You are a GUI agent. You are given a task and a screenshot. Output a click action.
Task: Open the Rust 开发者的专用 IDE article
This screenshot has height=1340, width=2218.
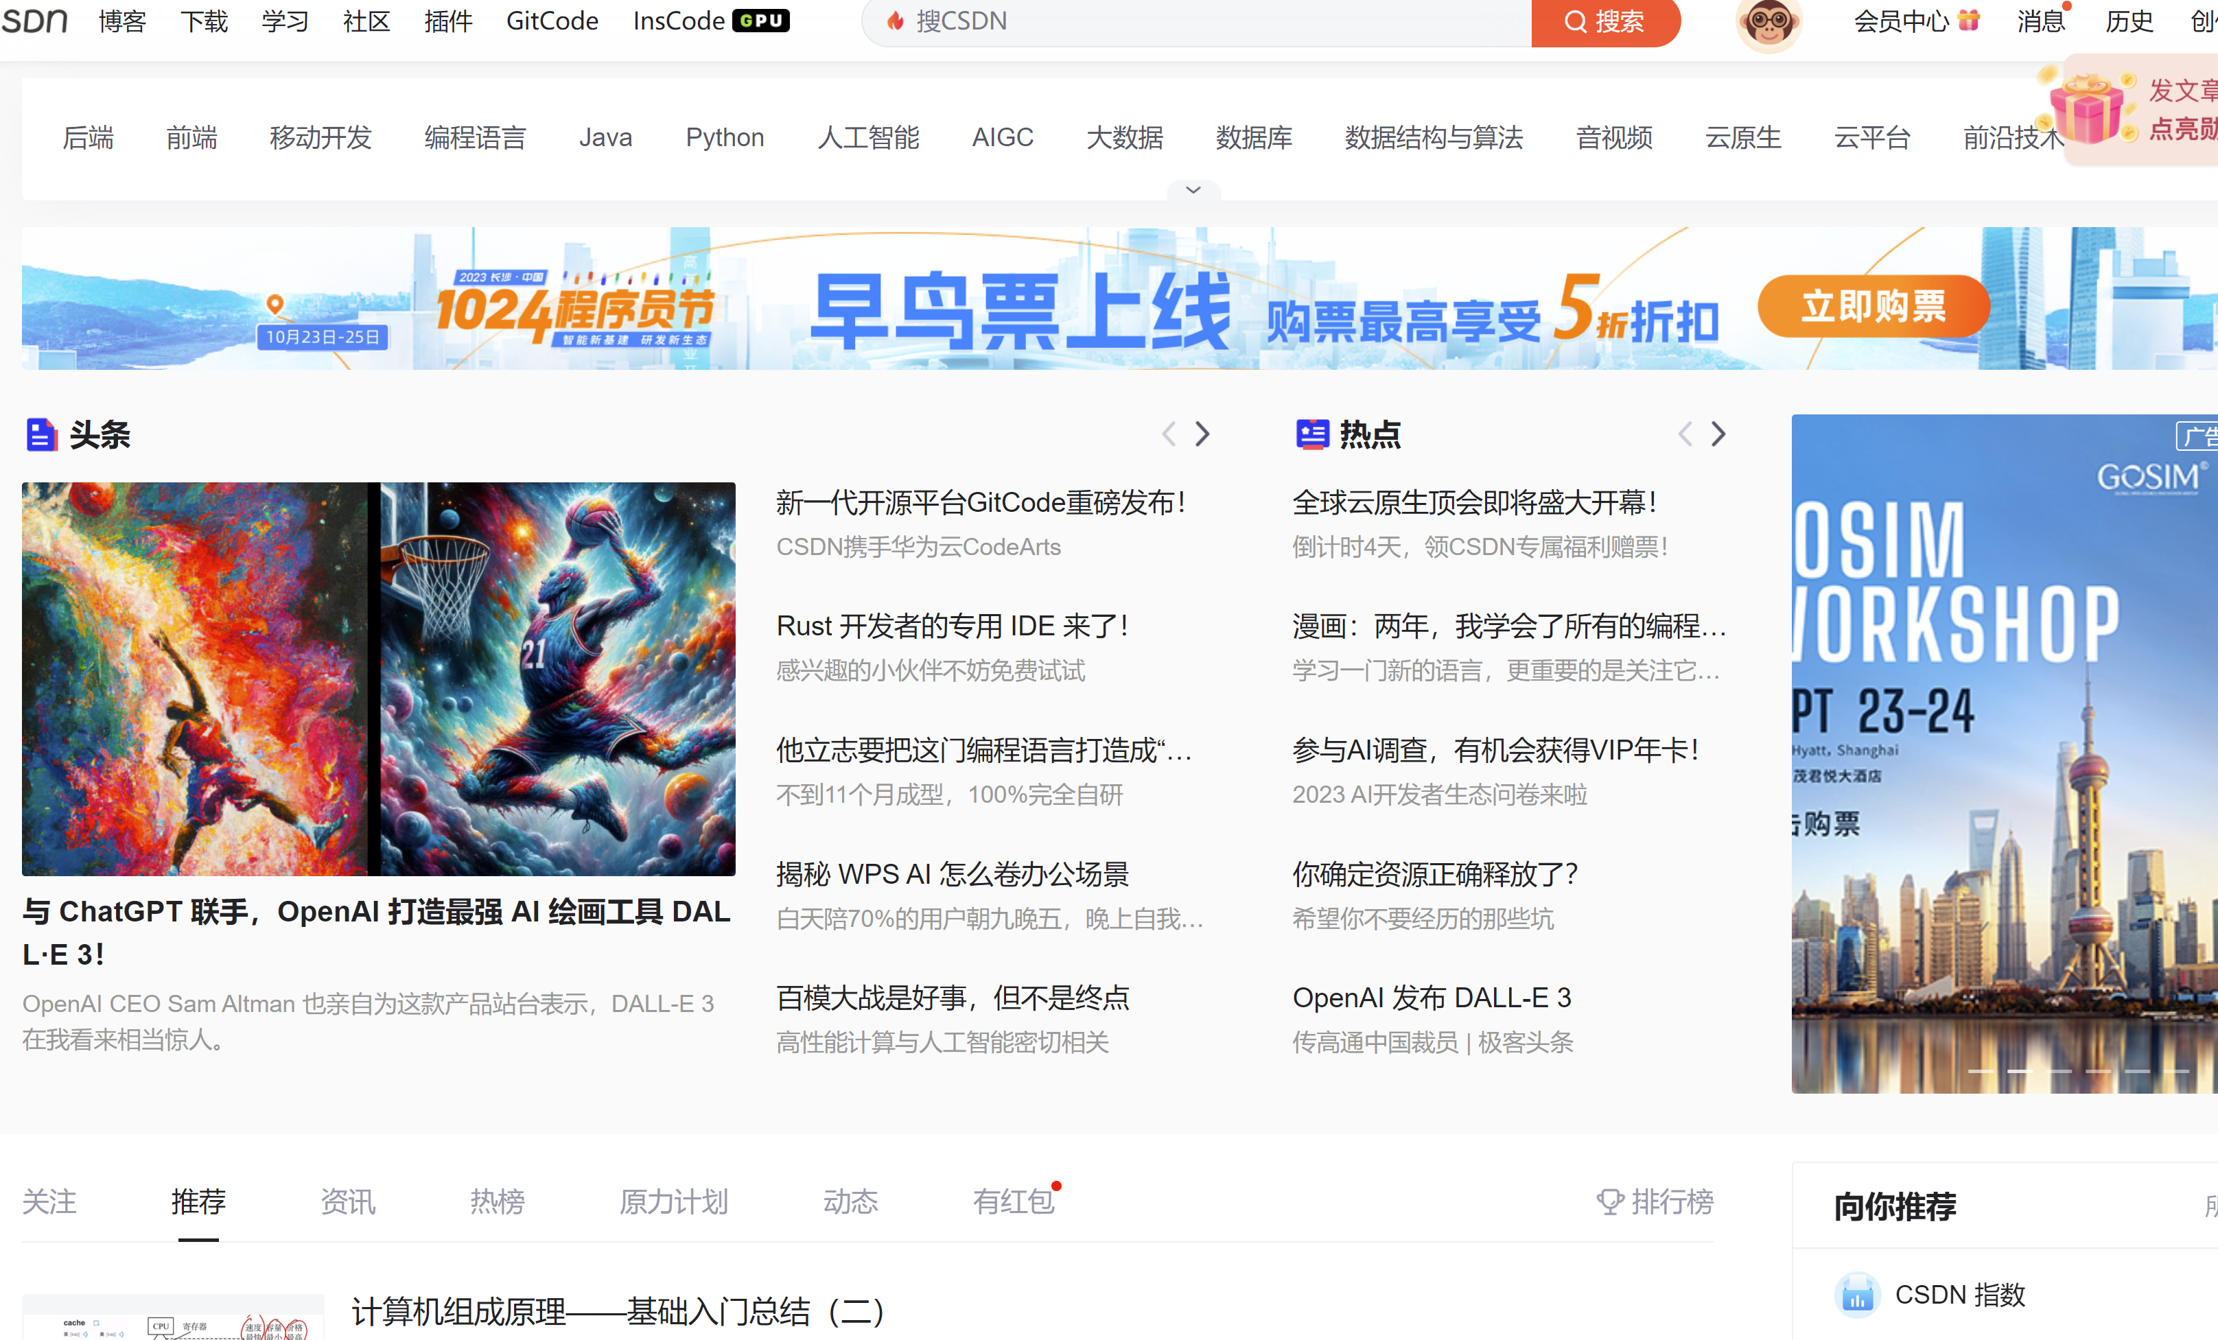click(953, 626)
